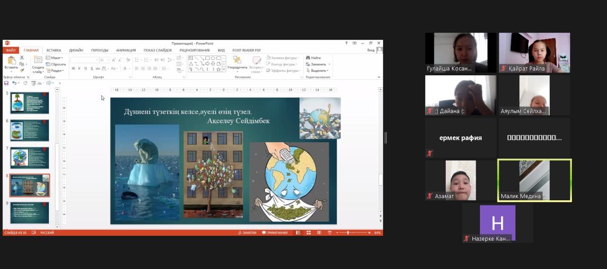Switch to the АНИМАЦИЯ tab
Viewport: 607px width, 269px height.
coord(126,50)
